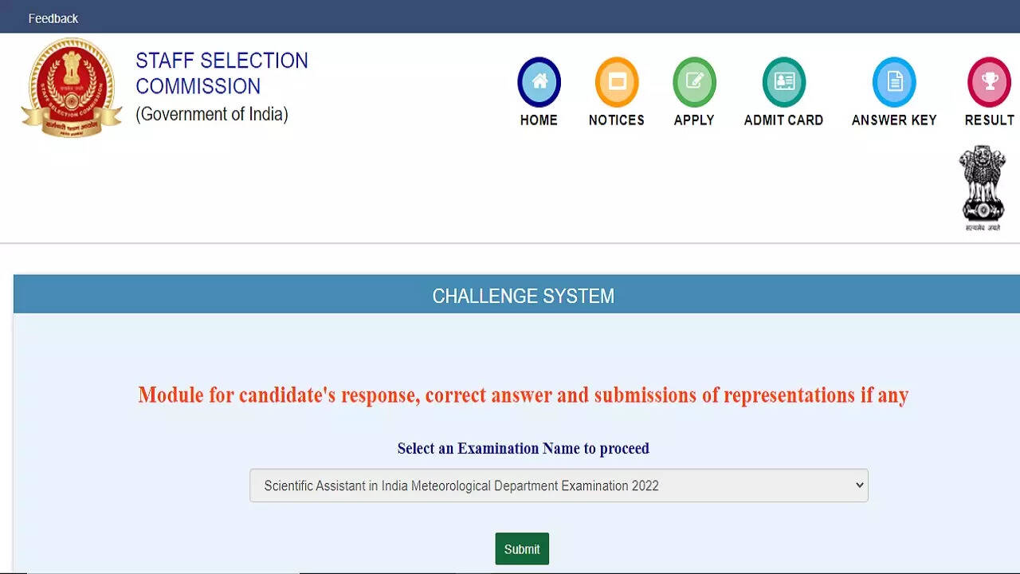
Task: Choose the APPLY text label
Action: click(694, 120)
